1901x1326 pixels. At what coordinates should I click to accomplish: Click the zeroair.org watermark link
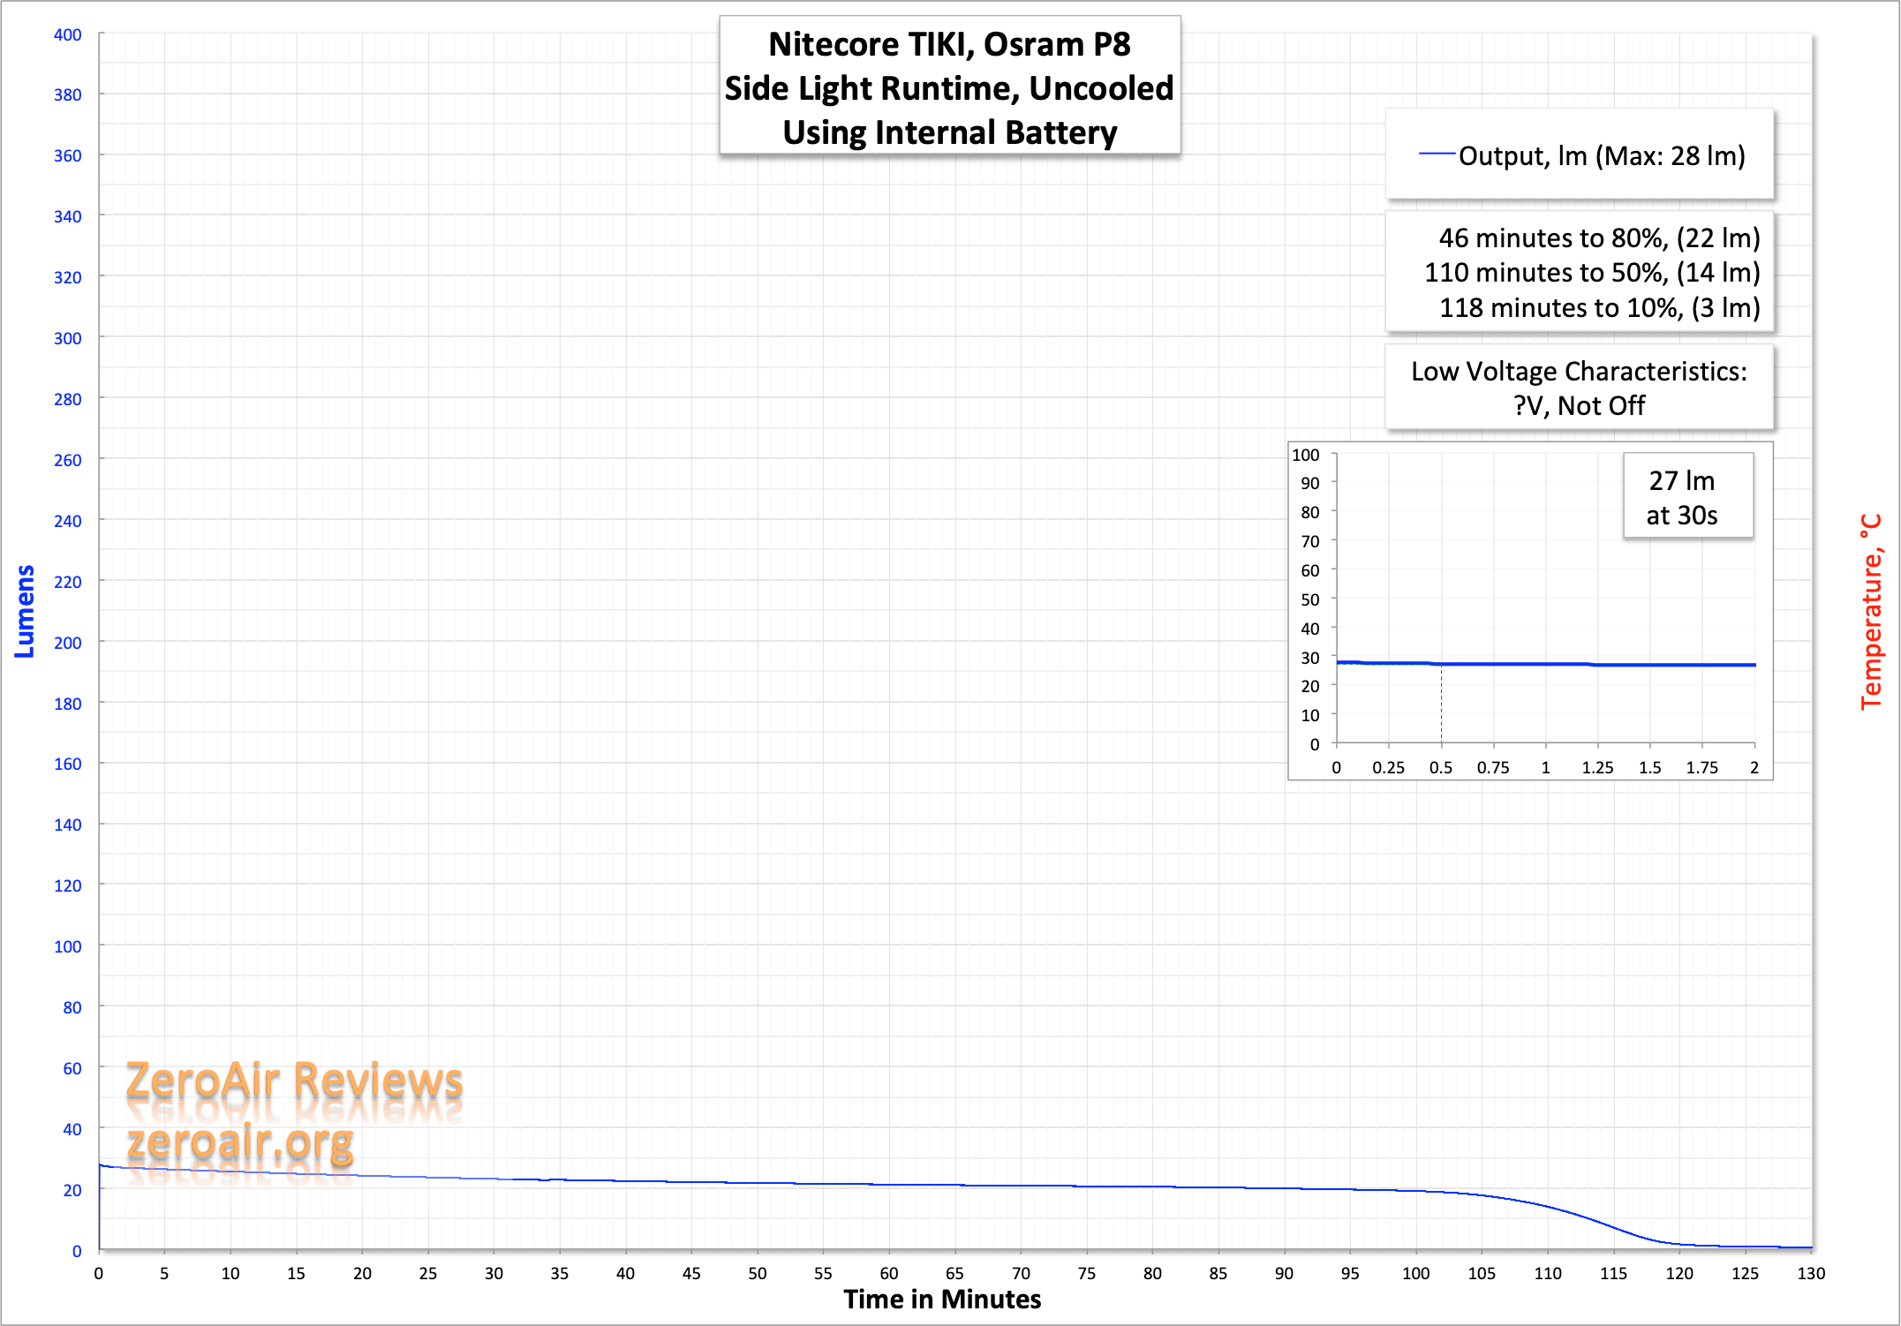pos(239,1142)
